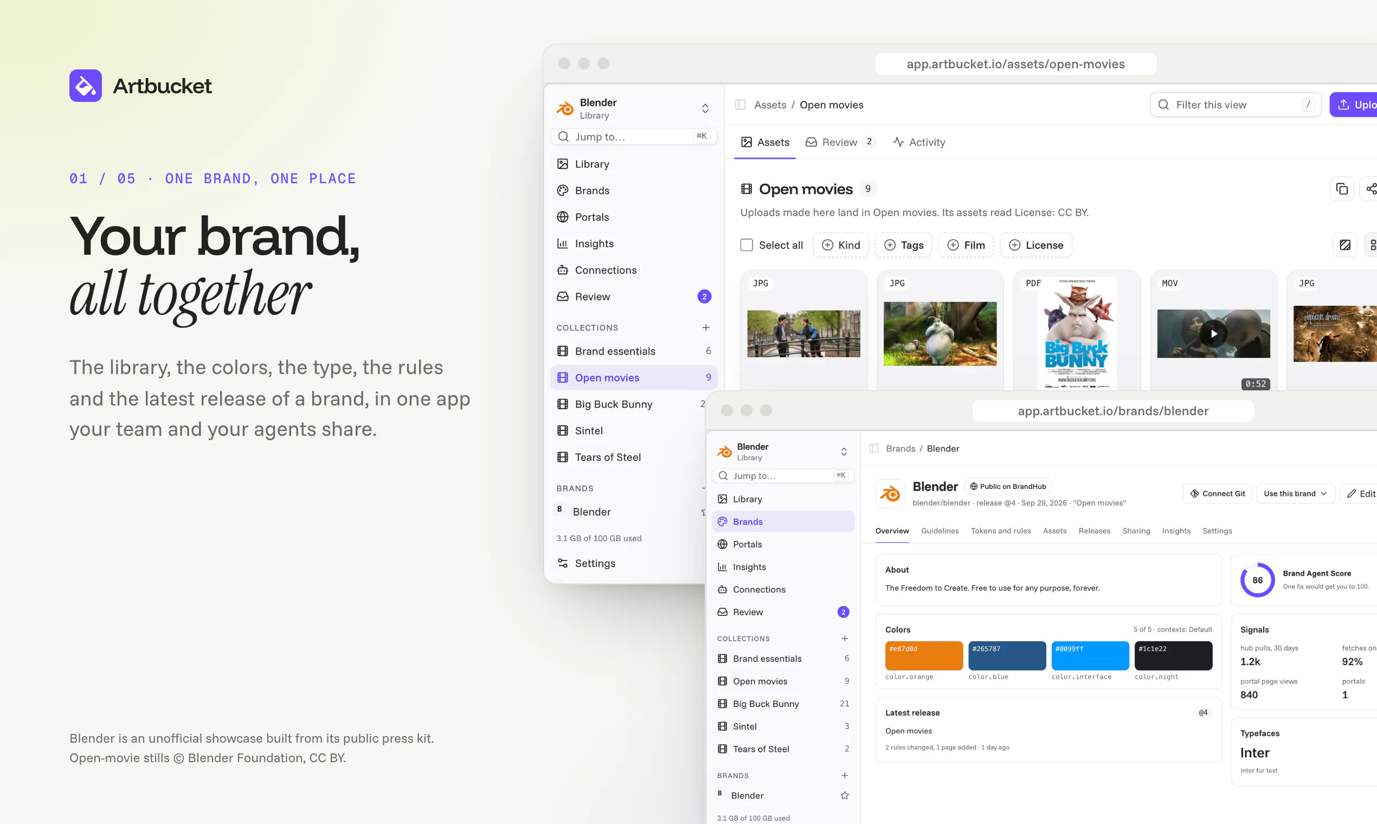The width and height of the screenshot is (1377, 824).
Task: Open Library in the Brands window sidebar
Action: pos(783,499)
